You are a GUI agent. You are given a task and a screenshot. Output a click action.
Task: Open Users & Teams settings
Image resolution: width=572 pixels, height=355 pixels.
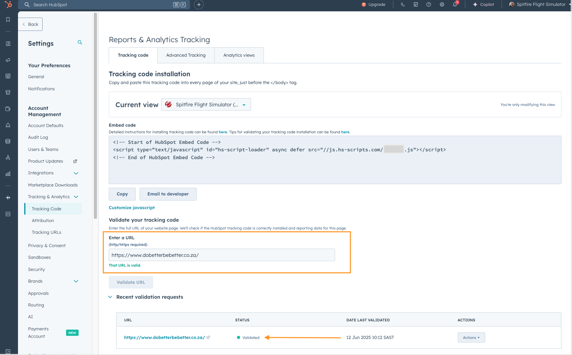(43, 149)
